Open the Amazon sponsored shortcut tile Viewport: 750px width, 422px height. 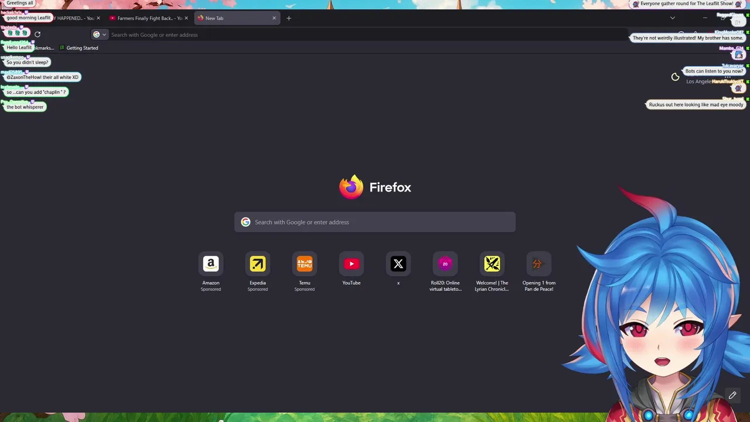[211, 264]
